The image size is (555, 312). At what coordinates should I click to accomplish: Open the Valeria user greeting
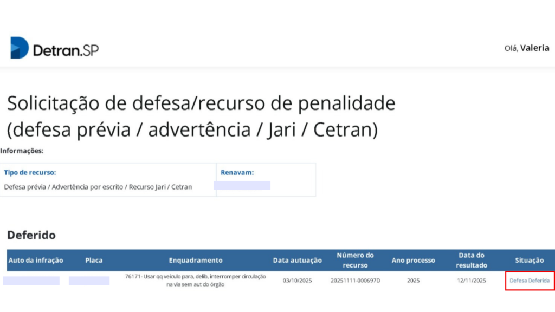pos(527,48)
